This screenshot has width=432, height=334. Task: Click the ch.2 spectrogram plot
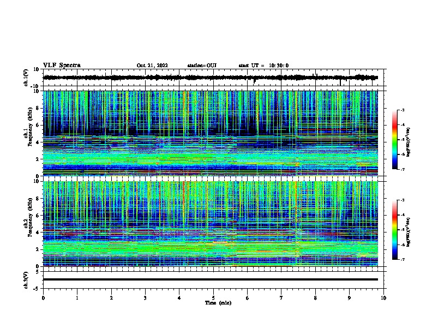click(x=211, y=224)
